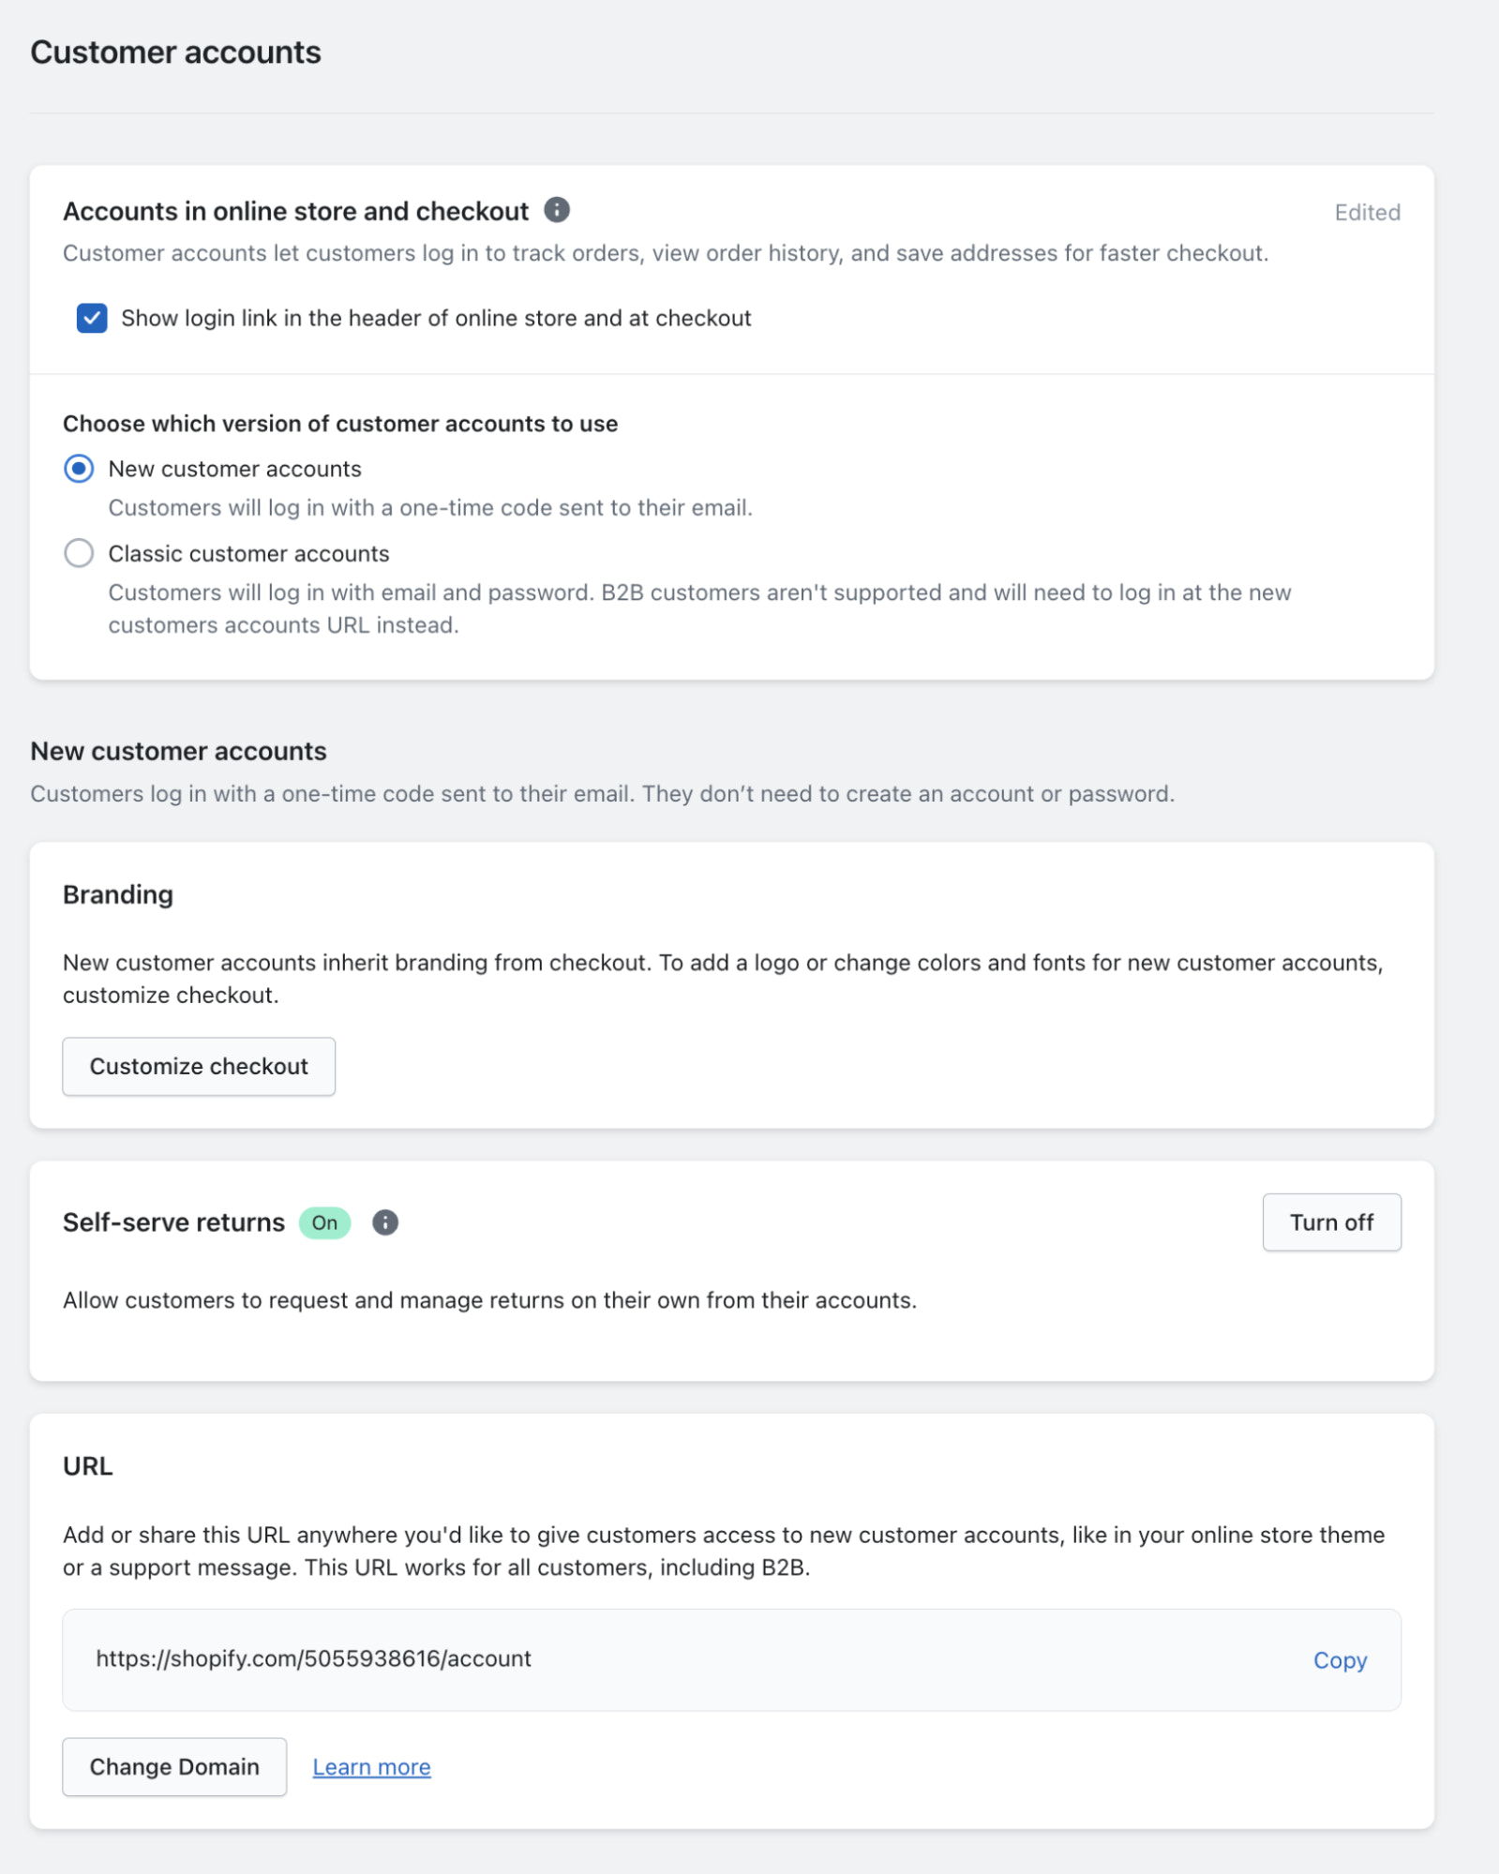Select the New customer accounts radio button
This screenshot has height=1874, width=1499.
79,469
